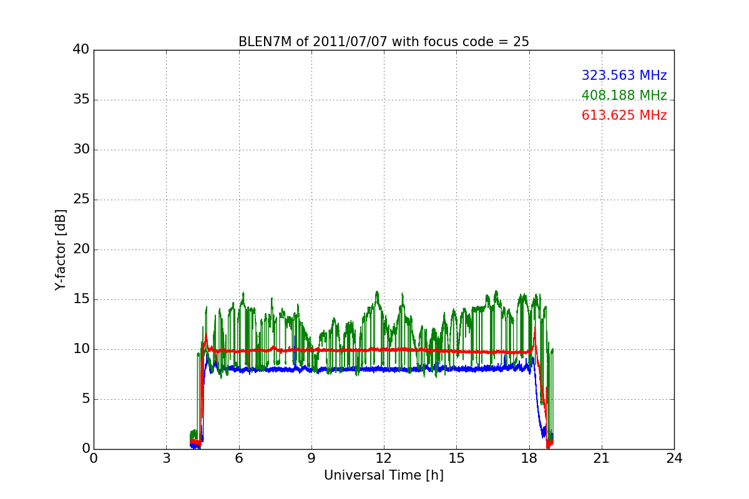
Task: Click the x-axis tick label 21
Action: 602,458
